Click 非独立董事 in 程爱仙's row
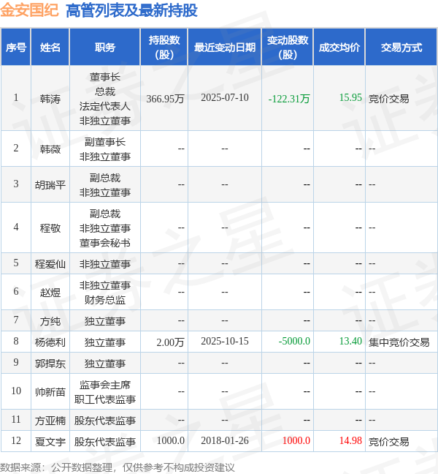The image size is (438, 474). pos(104,264)
